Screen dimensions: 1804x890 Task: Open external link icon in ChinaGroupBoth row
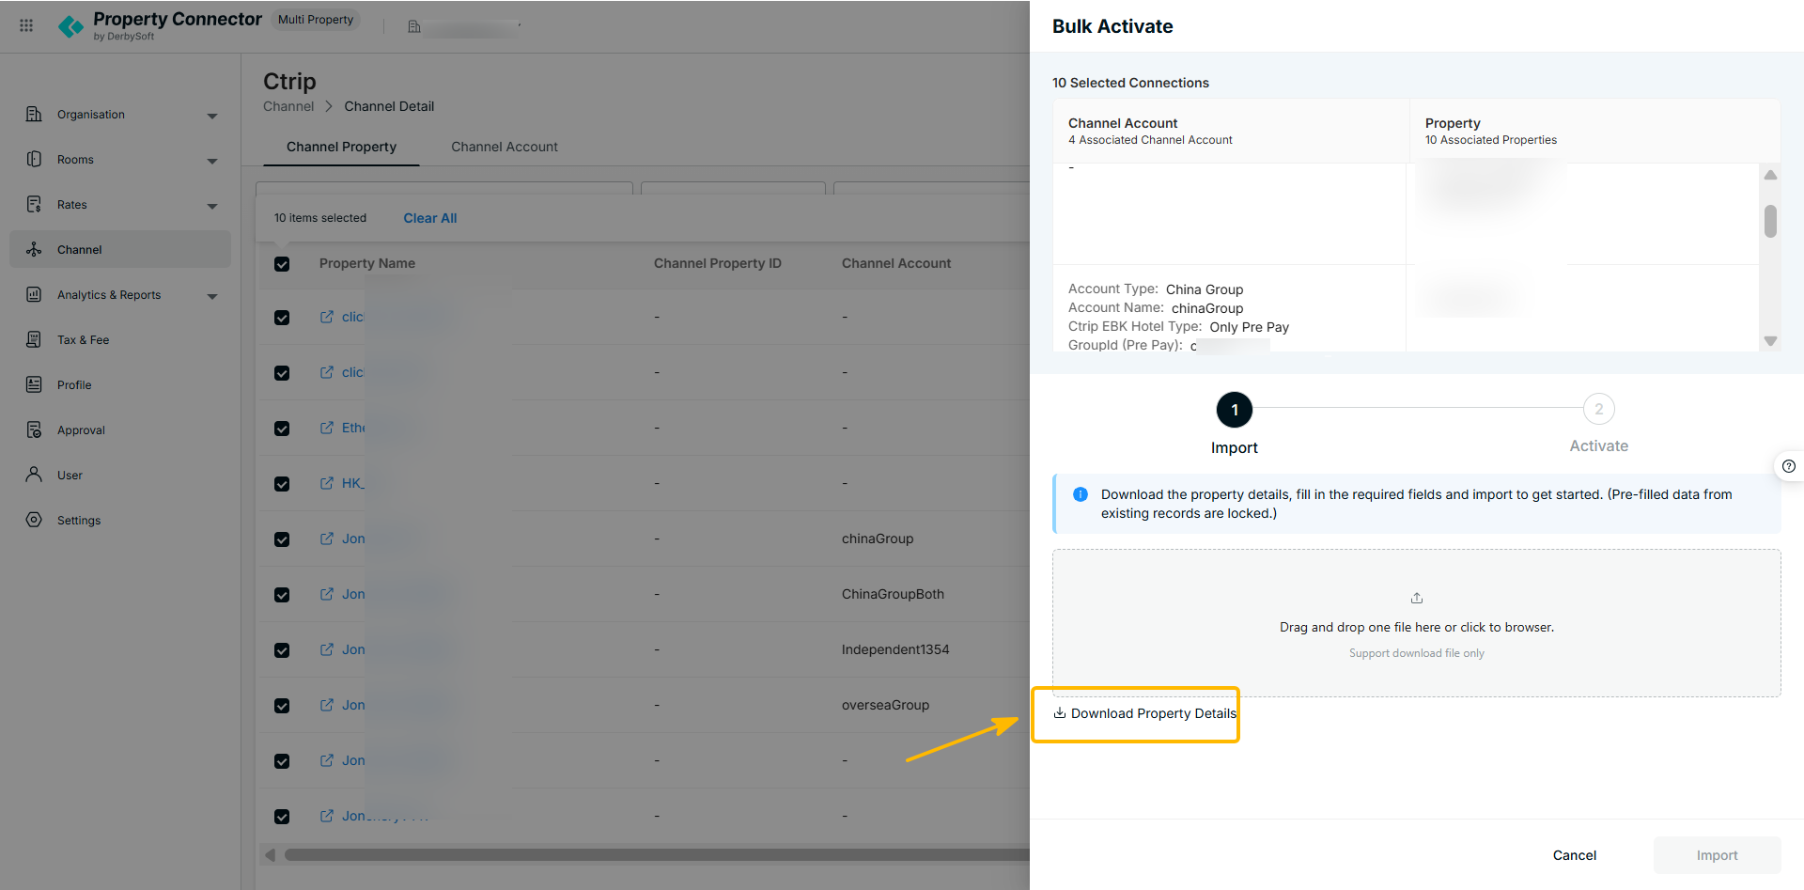[x=327, y=594]
